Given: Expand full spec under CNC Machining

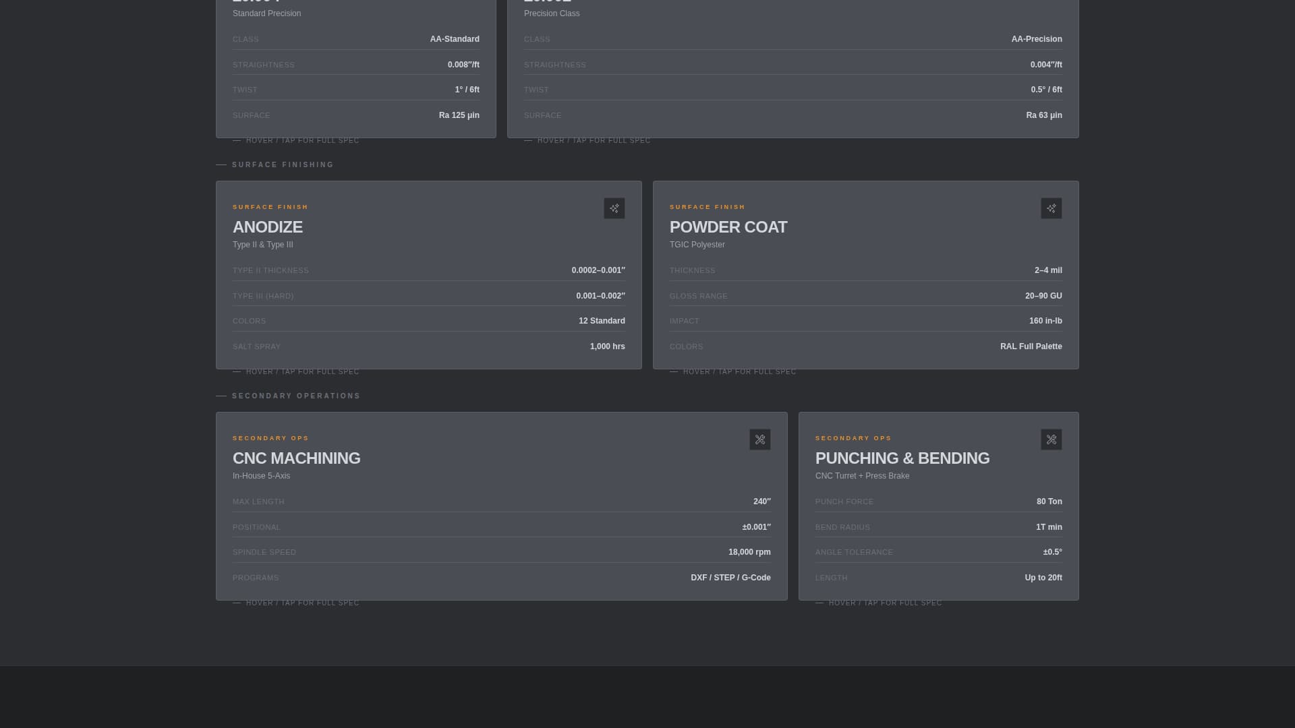Looking at the screenshot, I should pyautogui.click(x=295, y=603).
